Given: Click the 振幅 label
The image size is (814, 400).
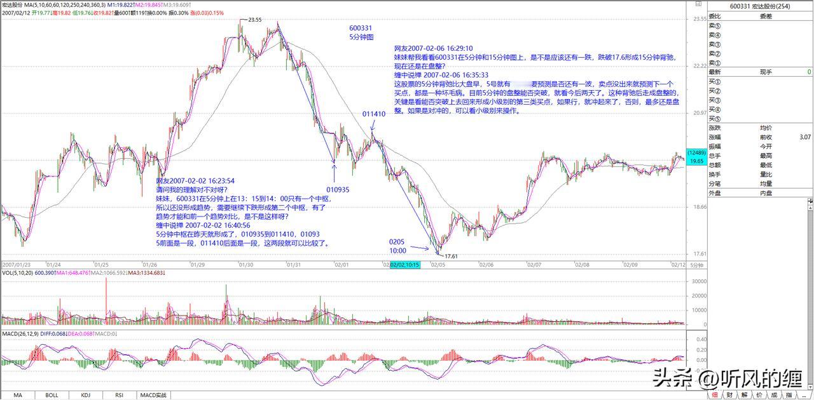Looking at the screenshot, I should pos(715,146).
